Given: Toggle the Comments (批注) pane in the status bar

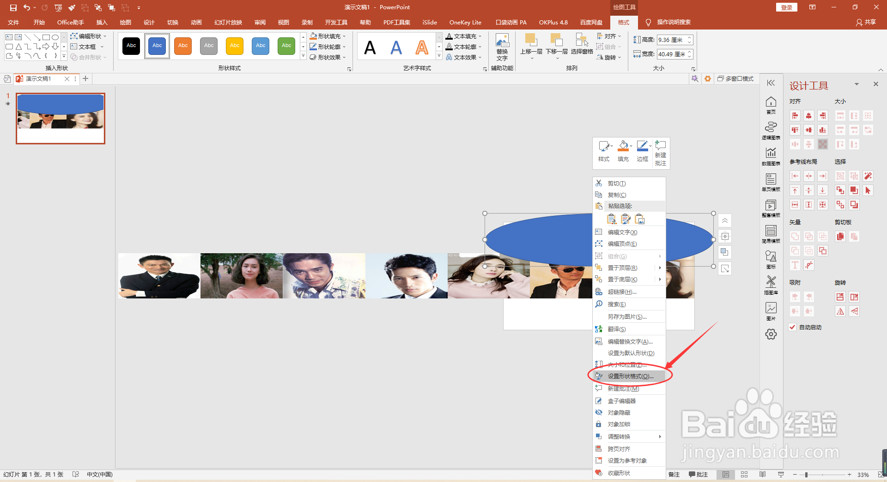Looking at the screenshot, I should tap(698, 475).
